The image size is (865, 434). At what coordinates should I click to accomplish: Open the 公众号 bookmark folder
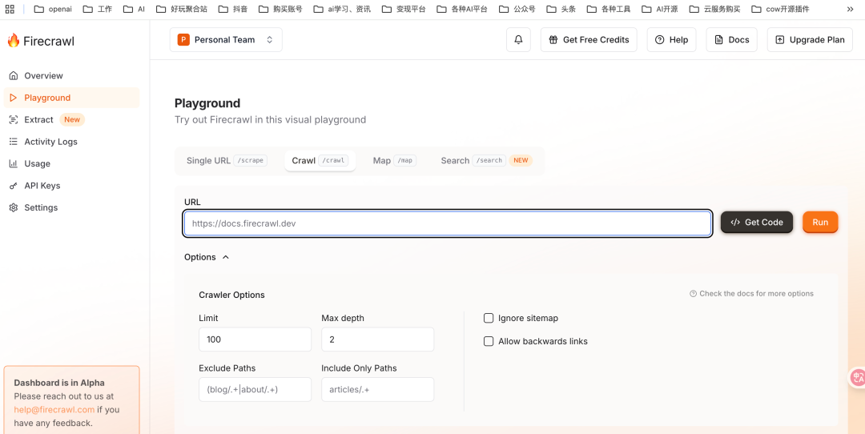[517, 9]
